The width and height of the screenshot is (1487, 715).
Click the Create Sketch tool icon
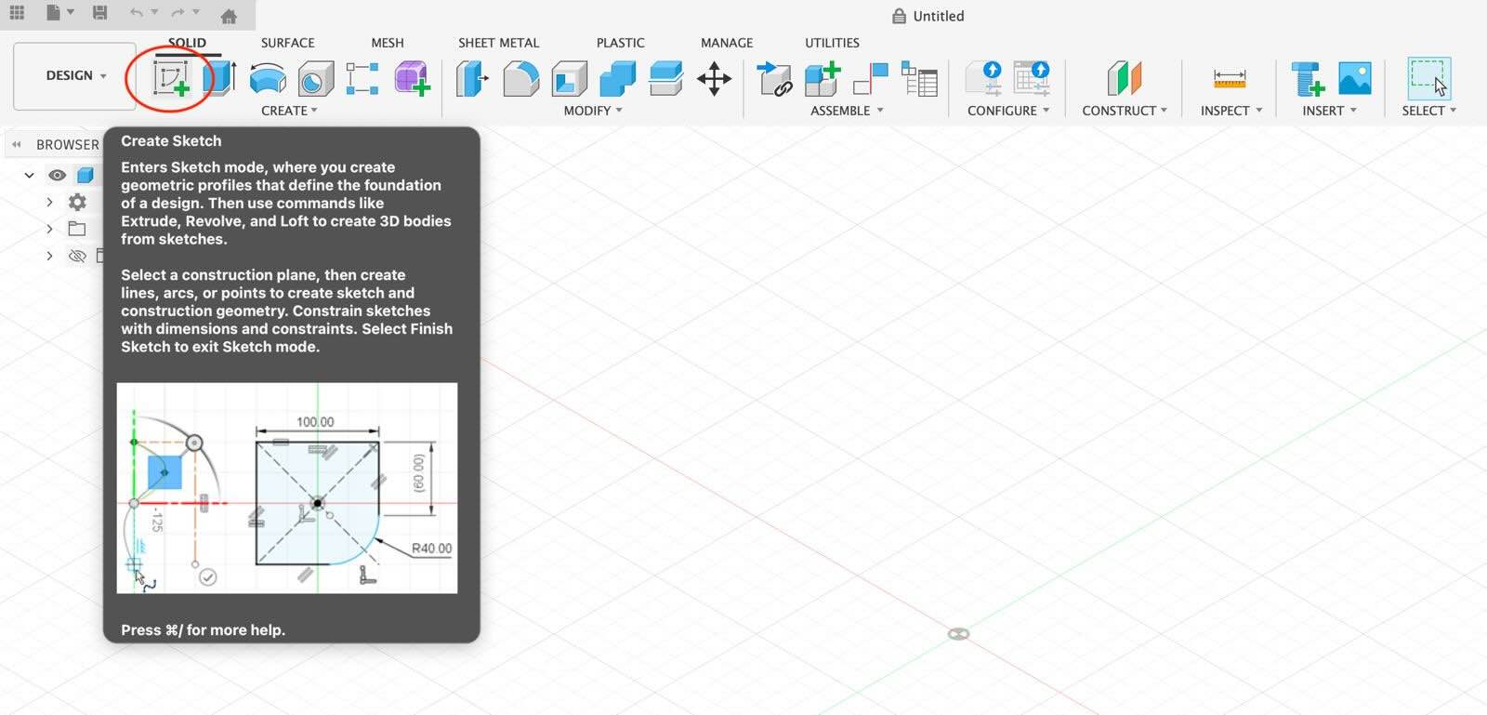pyautogui.click(x=171, y=78)
